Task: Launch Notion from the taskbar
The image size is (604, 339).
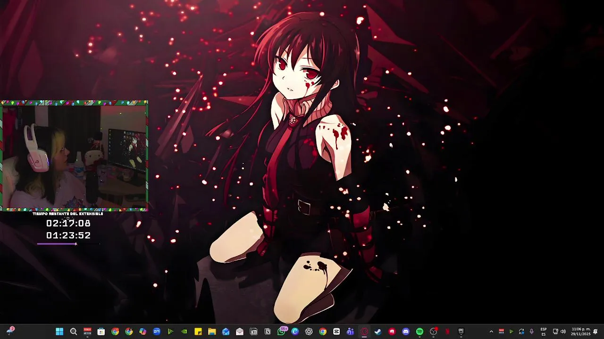Action: (x=268, y=331)
